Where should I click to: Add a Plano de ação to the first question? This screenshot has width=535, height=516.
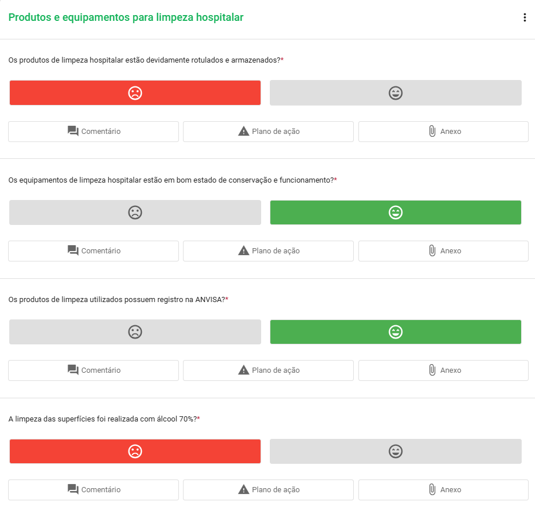coord(268,131)
